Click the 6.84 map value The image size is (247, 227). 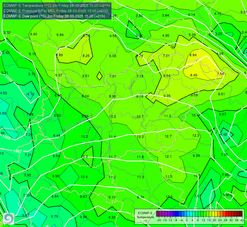(60, 35)
